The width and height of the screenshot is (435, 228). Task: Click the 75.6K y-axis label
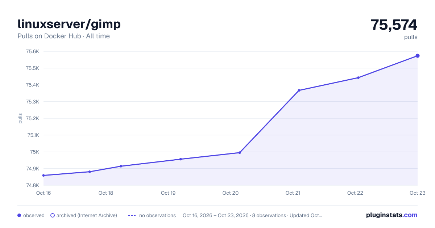[x=32, y=51]
